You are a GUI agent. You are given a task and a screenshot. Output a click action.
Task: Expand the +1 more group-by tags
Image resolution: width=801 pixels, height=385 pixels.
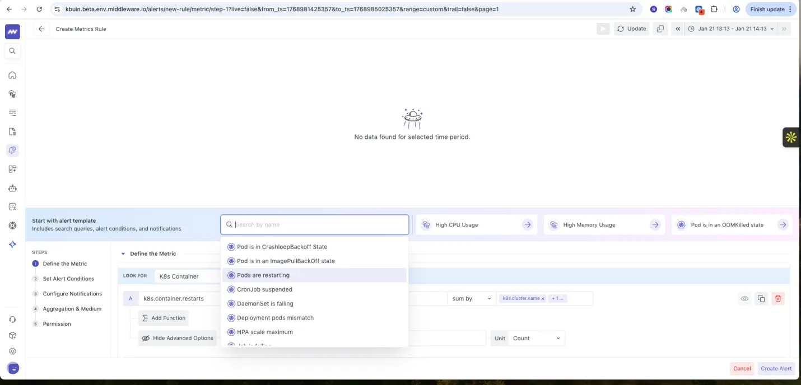coord(558,298)
